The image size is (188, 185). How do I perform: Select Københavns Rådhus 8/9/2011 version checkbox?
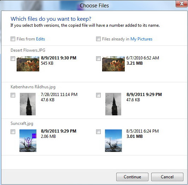[98, 95]
